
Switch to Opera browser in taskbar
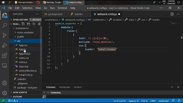tap(38, 2)
